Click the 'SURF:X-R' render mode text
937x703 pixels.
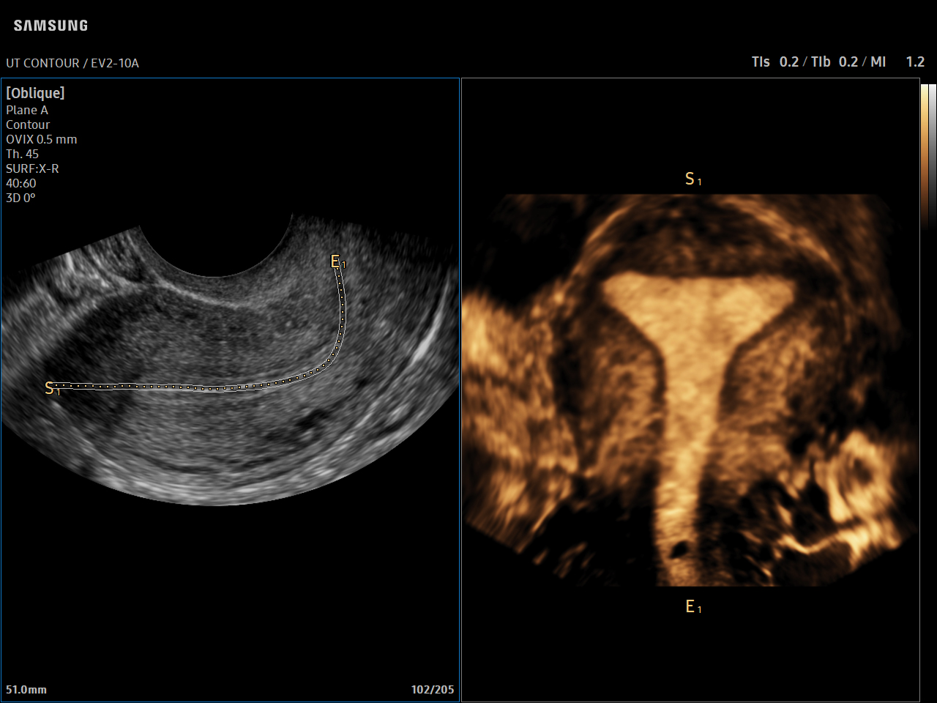click(32, 168)
